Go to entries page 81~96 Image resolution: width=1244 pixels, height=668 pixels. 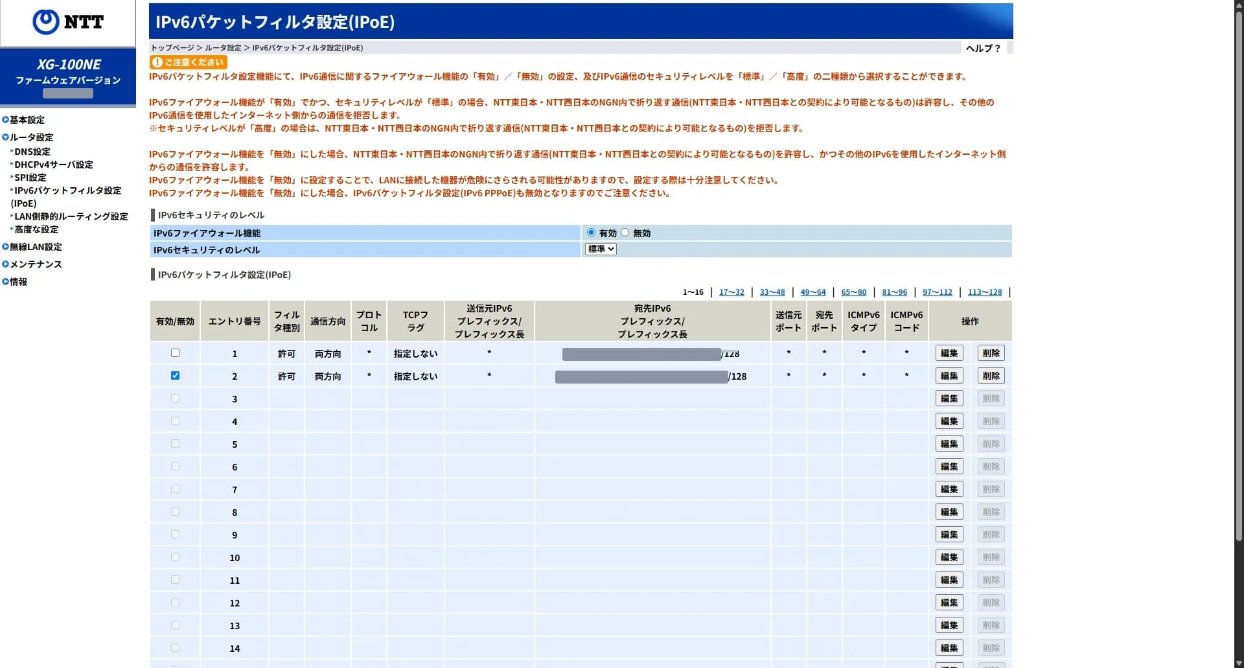894,292
